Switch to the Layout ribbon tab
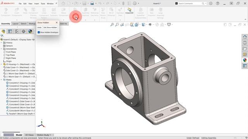The image size is (248, 139). (15, 24)
